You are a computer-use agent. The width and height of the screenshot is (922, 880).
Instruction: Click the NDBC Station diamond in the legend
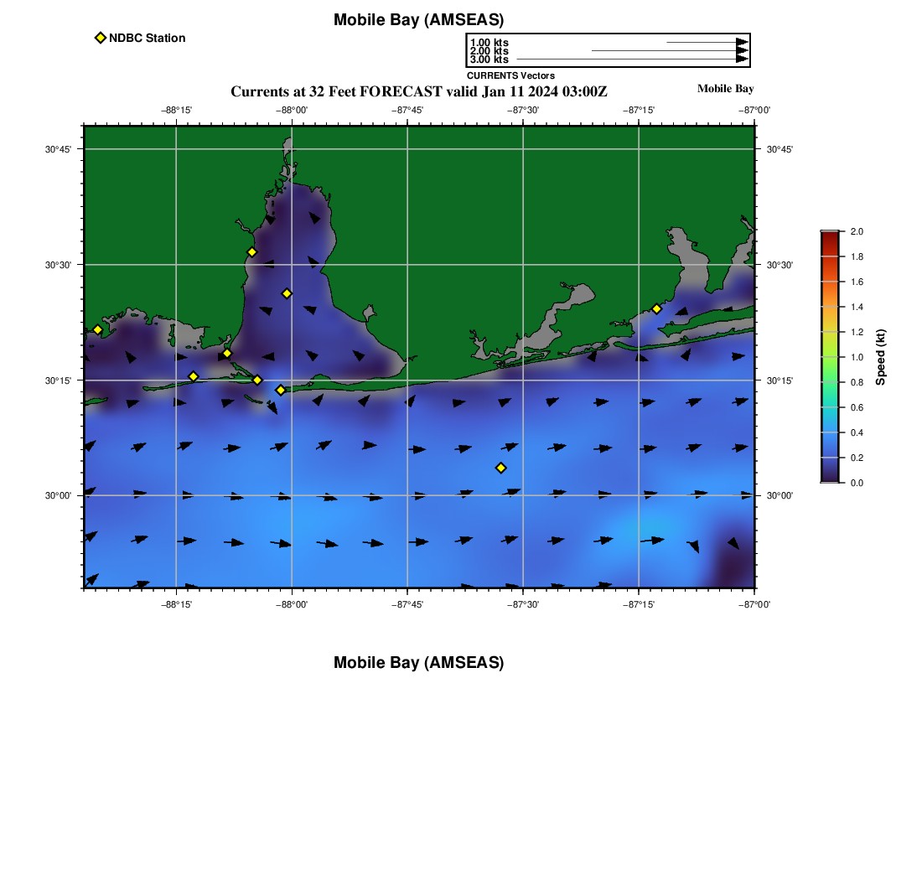click(101, 38)
